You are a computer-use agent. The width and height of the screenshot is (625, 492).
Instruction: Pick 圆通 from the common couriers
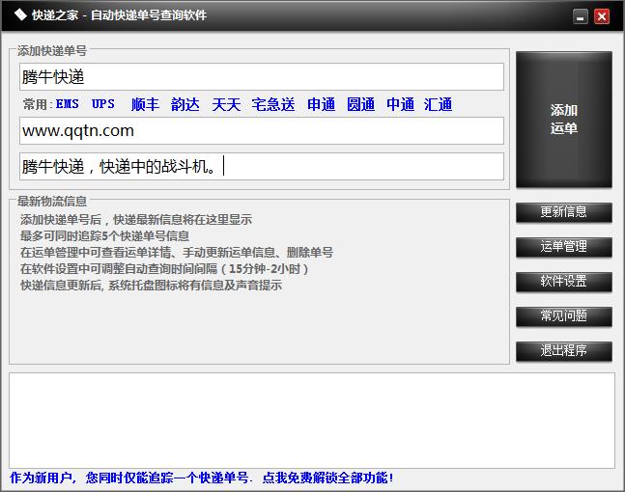[361, 104]
